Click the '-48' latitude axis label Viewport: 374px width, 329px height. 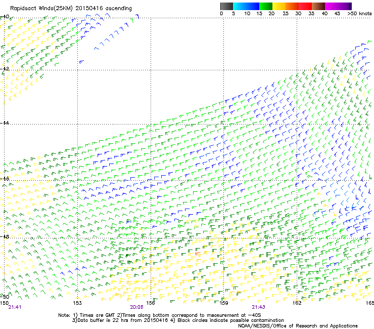(x=5, y=236)
